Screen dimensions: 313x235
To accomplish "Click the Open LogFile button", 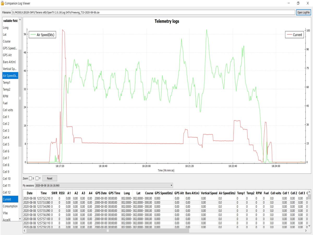I will [x=304, y=13].
